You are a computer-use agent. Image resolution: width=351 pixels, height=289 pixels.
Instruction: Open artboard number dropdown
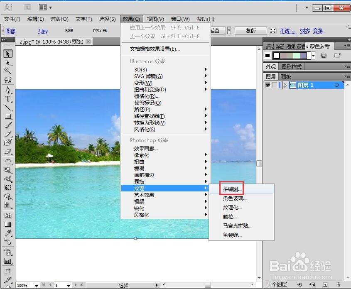[x=69, y=286]
